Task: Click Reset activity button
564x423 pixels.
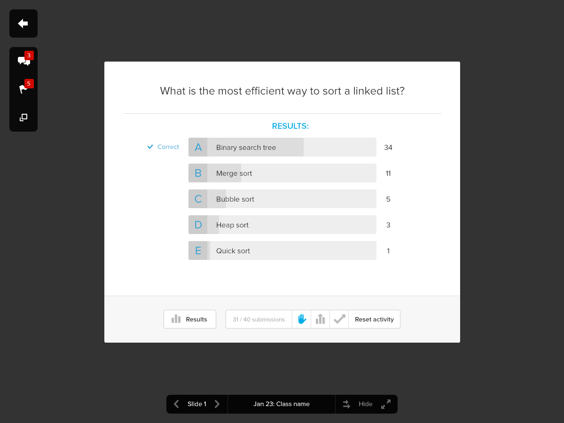Action: tap(375, 319)
